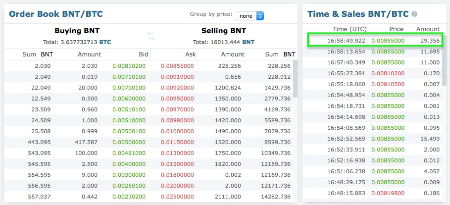
Task: Click the BTC link under Buying BNT
Action: pos(105,42)
